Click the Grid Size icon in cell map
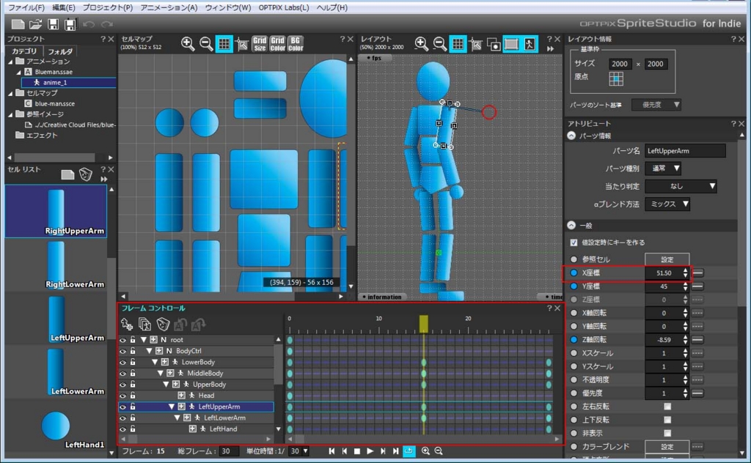 260,44
